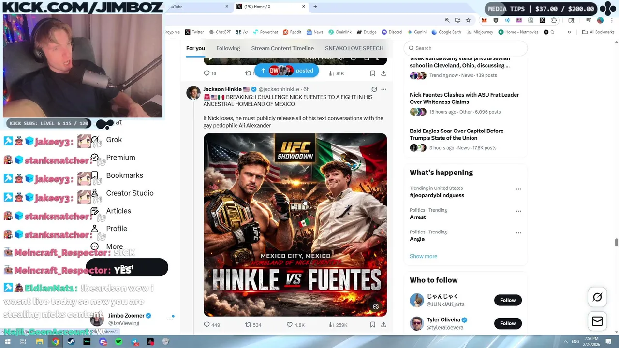The height and width of the screenshot is (348, 619).
Task: Open the browser Extensions puzzle icon
Action: [554, 20]
